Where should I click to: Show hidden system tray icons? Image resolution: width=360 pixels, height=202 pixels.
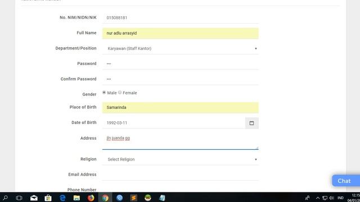click(318, 198)
